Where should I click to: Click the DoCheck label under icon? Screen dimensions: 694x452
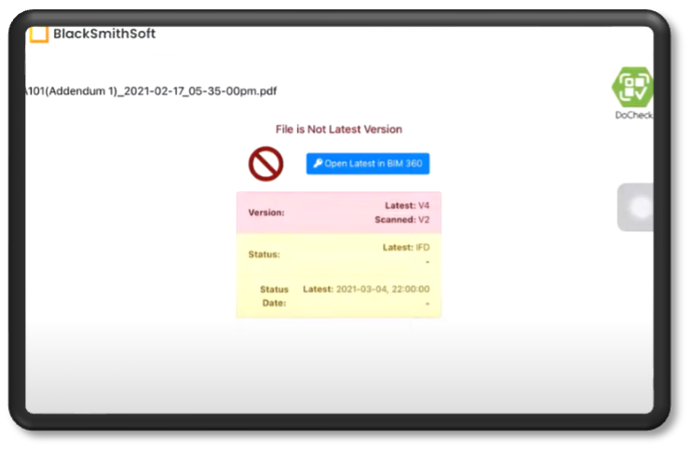click(x=633, y=116)
